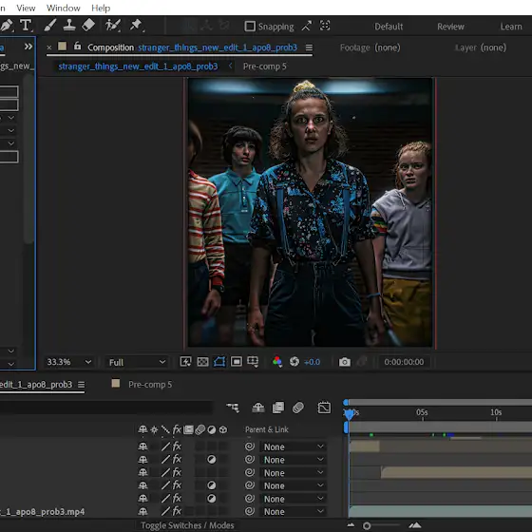Switch to Pre-comp 5 timeline tab

[150, 385]
